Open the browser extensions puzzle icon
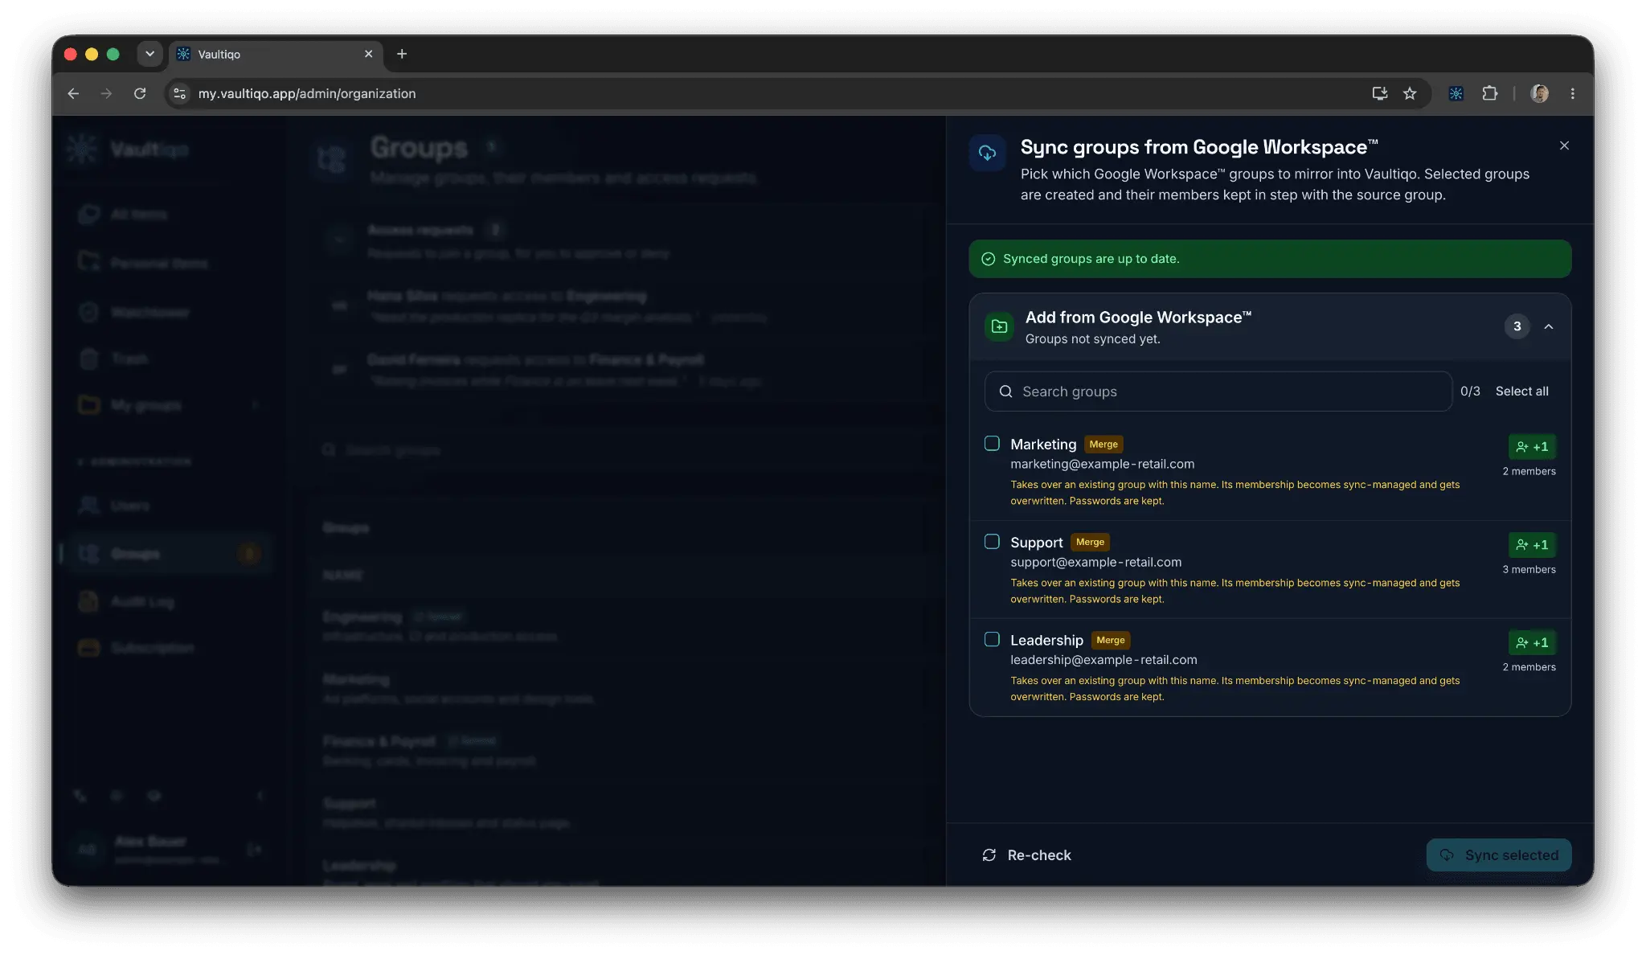Viewport: 1646px width, 955px height. tap(1489, 93)
